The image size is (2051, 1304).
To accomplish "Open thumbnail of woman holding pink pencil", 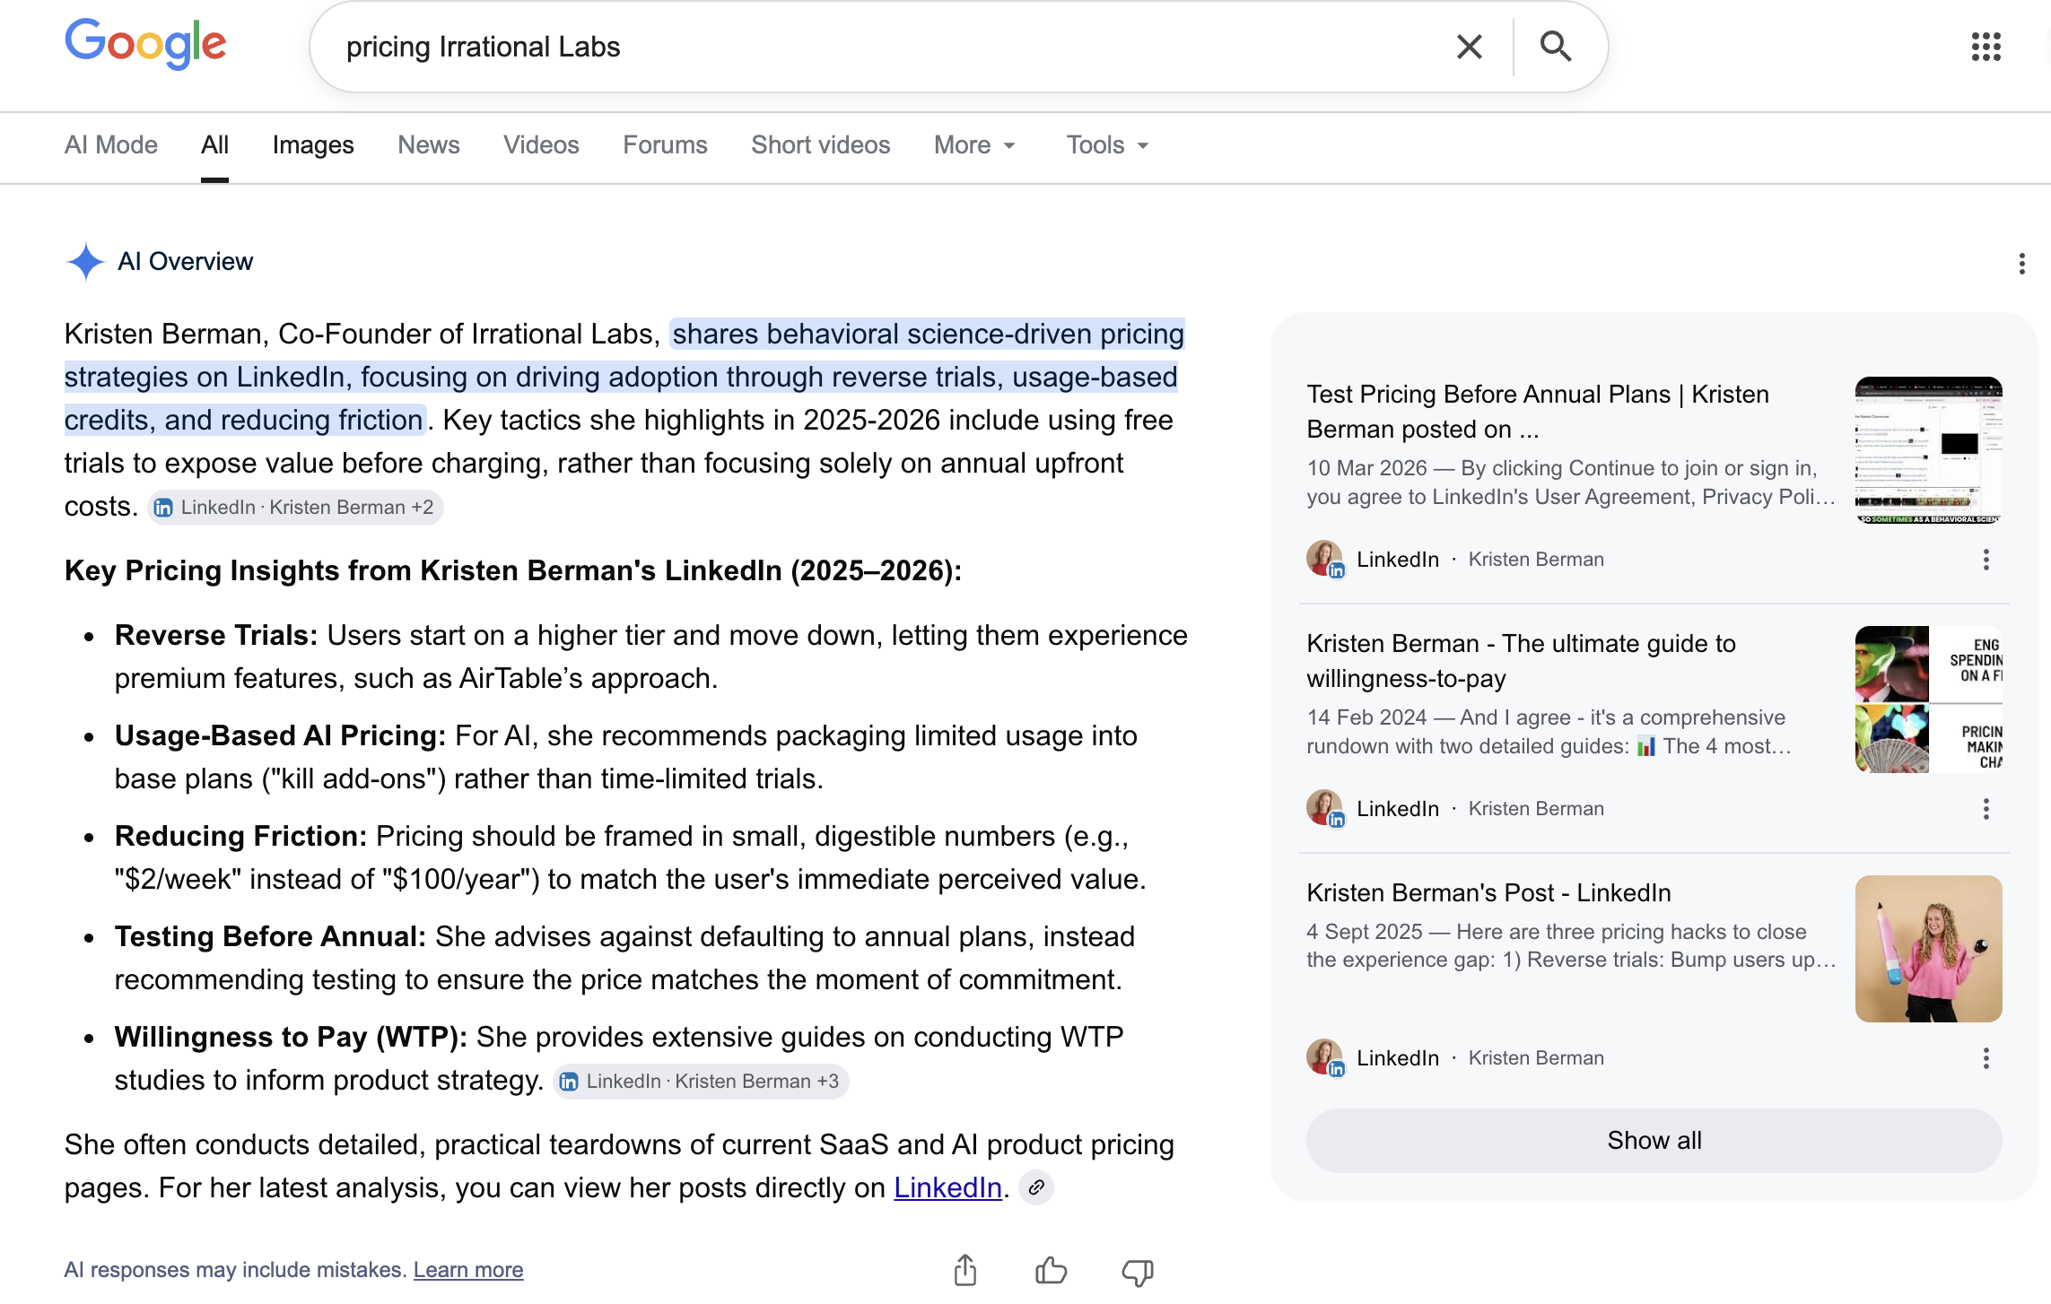I will pos(1929,949).
